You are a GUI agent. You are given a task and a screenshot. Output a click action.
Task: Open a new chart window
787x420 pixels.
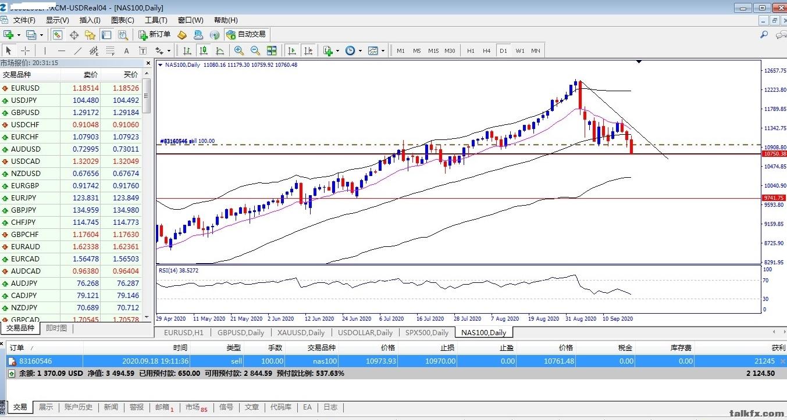[9, 35]
